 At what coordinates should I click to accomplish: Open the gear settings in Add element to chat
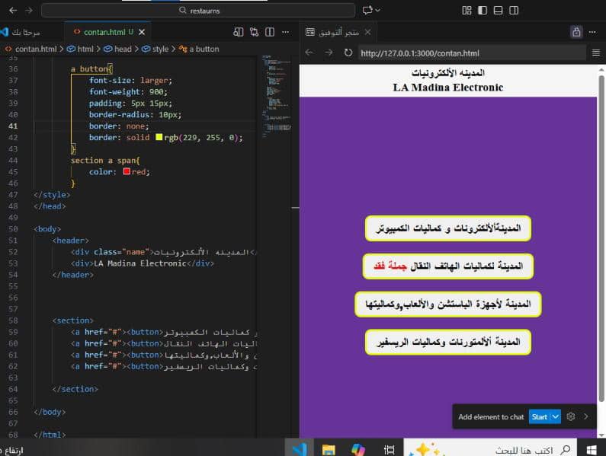pyautogui.click(x=571, y=416)
